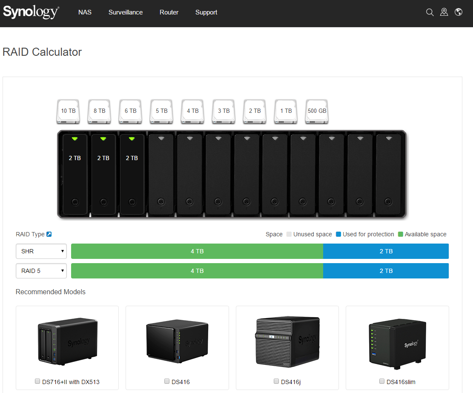Viewport: 473px width, 393px height.
Task: Select the 3 TB drive icon
Action: 223,111
